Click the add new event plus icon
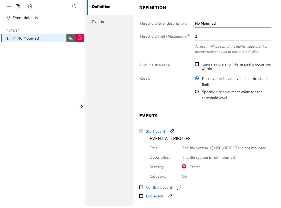 [9, 6]
